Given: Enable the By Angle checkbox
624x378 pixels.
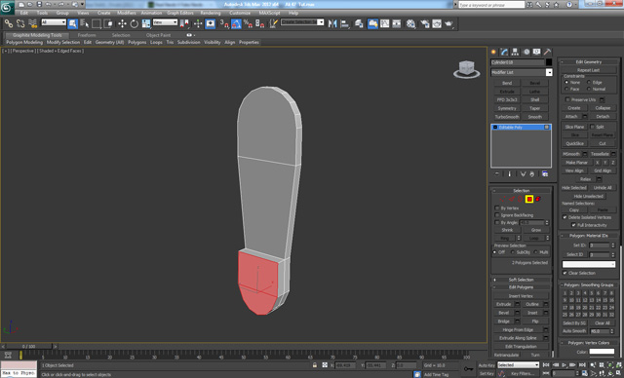Looking at the screenshot, I should [x=497, y=222].
